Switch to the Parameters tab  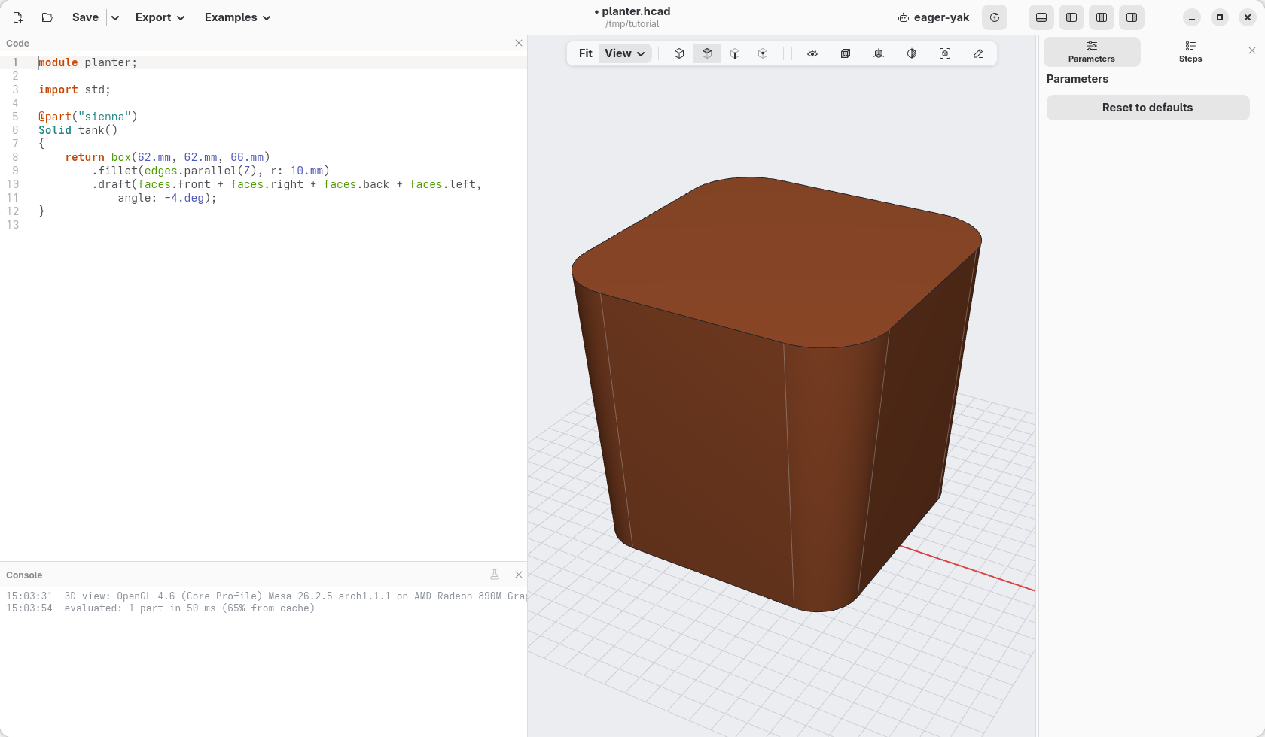click(1092, 52)
